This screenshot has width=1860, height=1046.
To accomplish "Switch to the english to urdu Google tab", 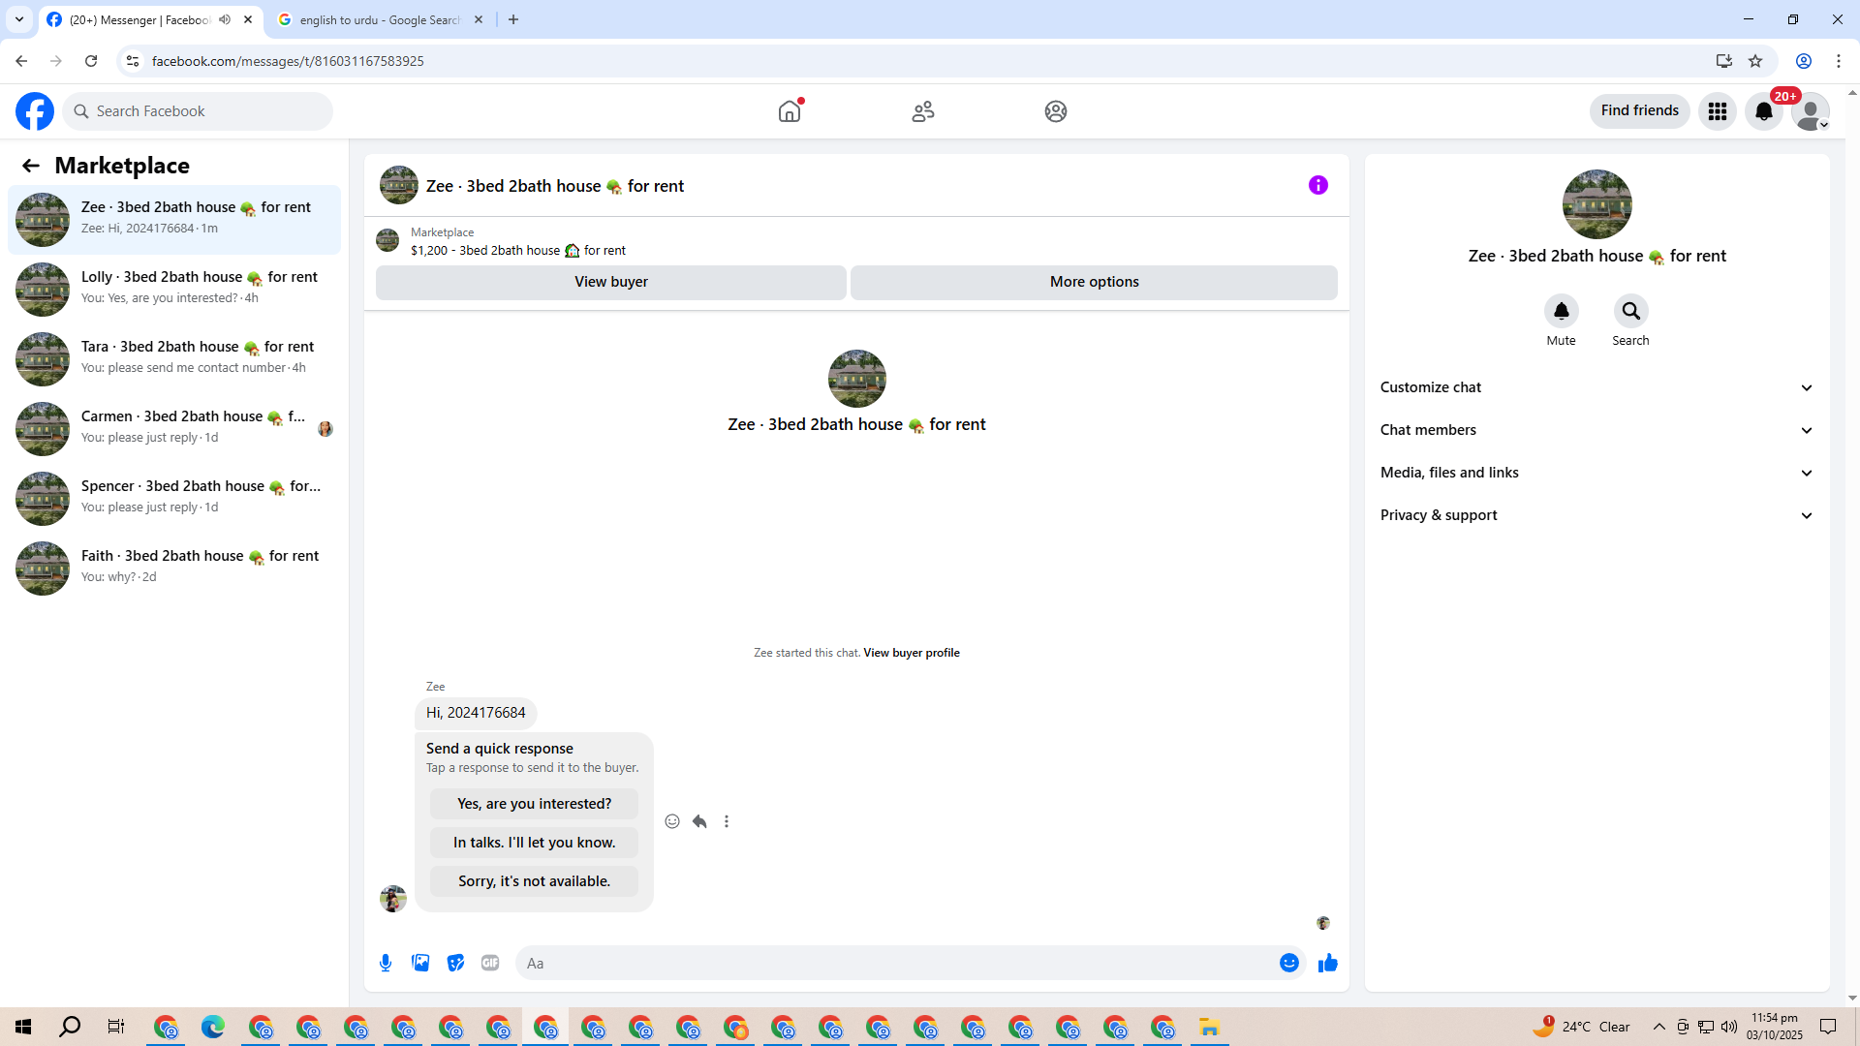I will [x=381, y=19].
